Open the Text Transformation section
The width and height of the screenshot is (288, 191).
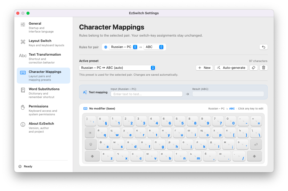[x=43, y=58]
